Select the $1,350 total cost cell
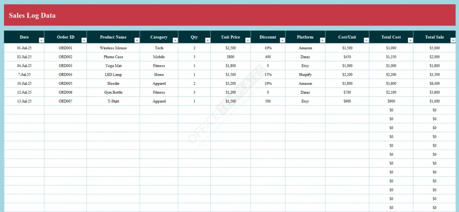The image size is (459, 212). 391,57
